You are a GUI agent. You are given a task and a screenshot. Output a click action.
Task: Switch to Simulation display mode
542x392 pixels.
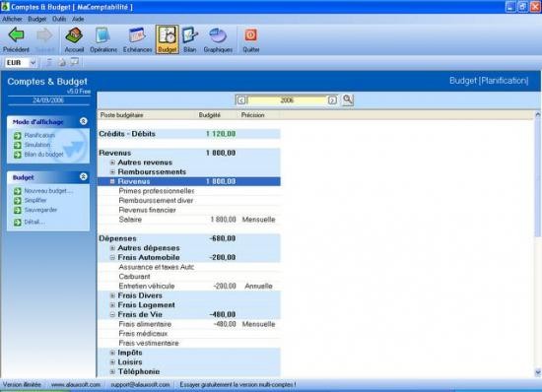tap(37, 145)
